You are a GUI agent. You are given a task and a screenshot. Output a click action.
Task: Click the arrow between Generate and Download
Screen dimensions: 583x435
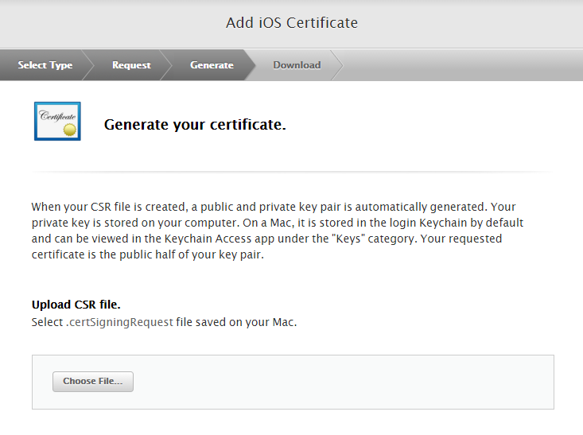pyautogui.click(x=250, y=65)
